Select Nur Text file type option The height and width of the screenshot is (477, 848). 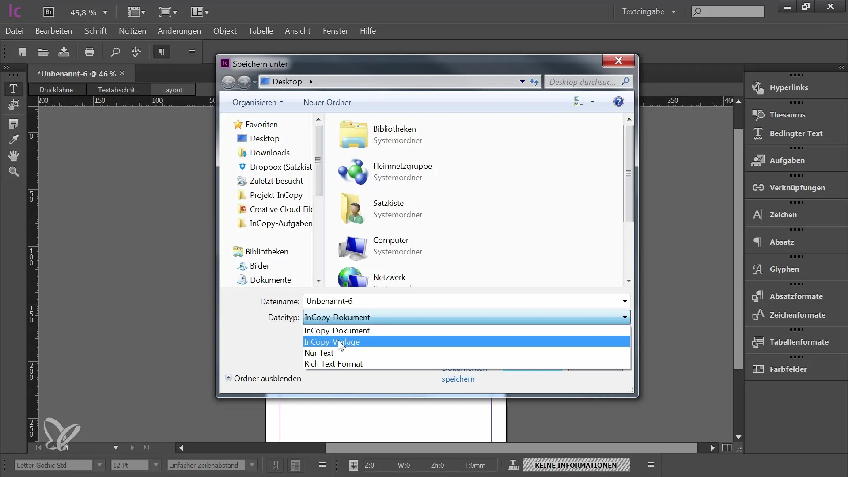318,352
